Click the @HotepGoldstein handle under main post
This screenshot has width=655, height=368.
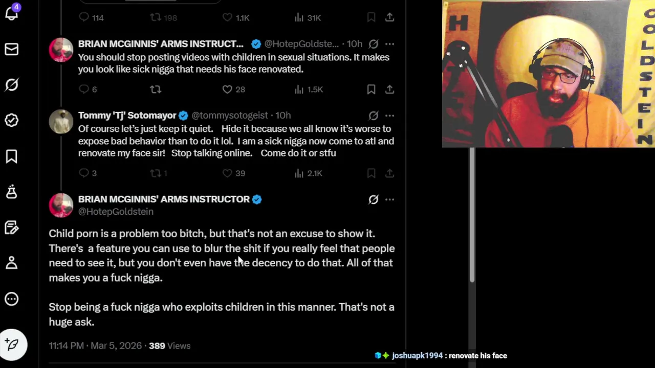click(x=116, y=212)
